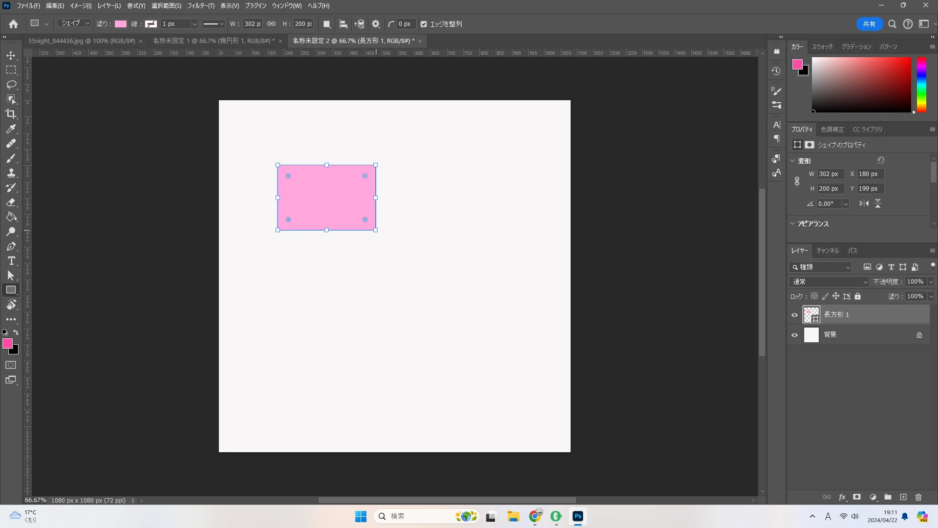Uncheck the エッジを整列 checkbox

click(424, 24)
